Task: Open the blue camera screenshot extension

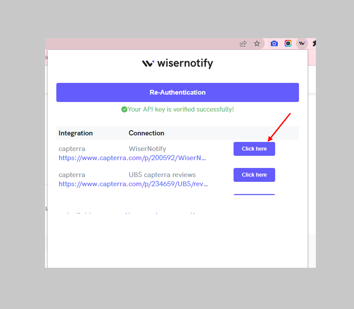Action: point(274,43)
